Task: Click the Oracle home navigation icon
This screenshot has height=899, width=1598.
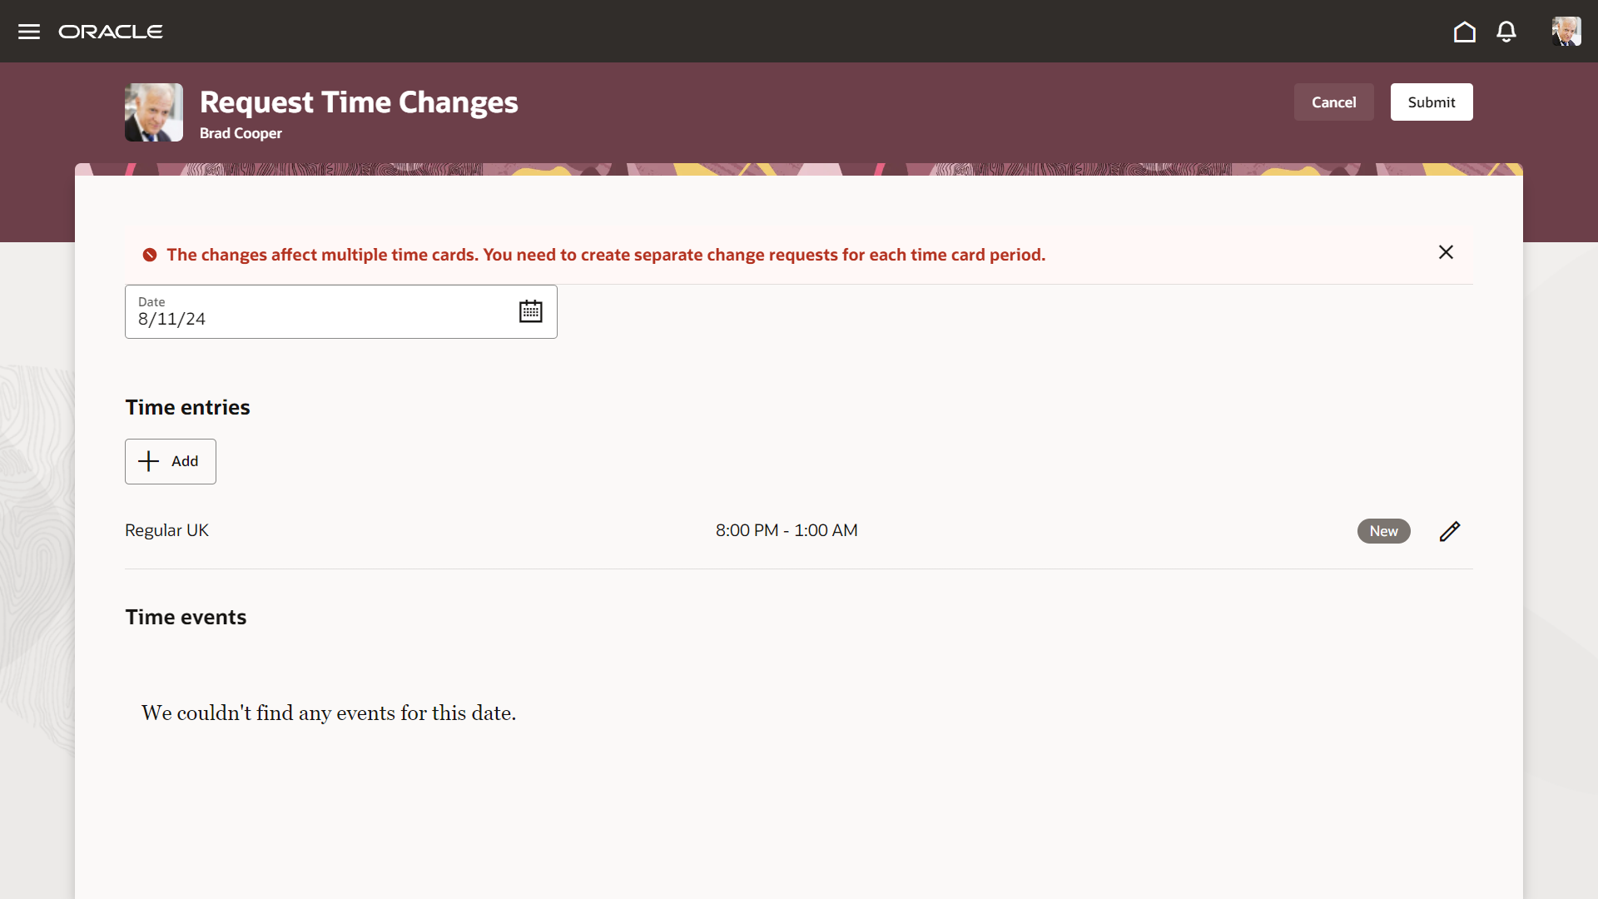Action: 1465,31
